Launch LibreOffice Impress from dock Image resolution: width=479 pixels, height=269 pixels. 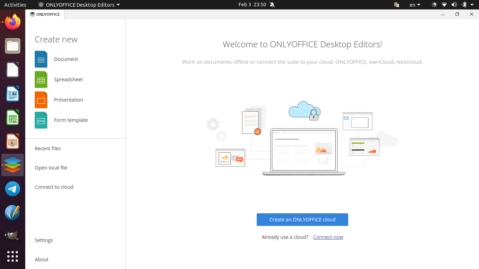click(13, 141)
